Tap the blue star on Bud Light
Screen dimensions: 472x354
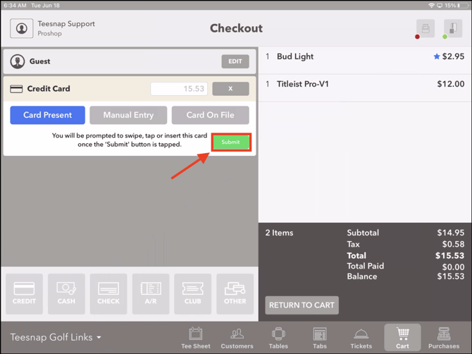click(437, 56)
